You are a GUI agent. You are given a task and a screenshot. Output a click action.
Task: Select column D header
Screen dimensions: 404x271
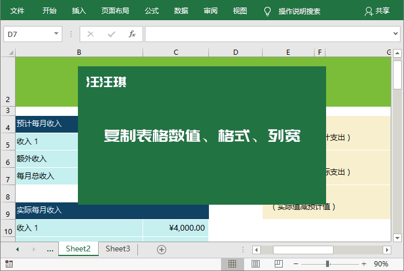(235, 52)
